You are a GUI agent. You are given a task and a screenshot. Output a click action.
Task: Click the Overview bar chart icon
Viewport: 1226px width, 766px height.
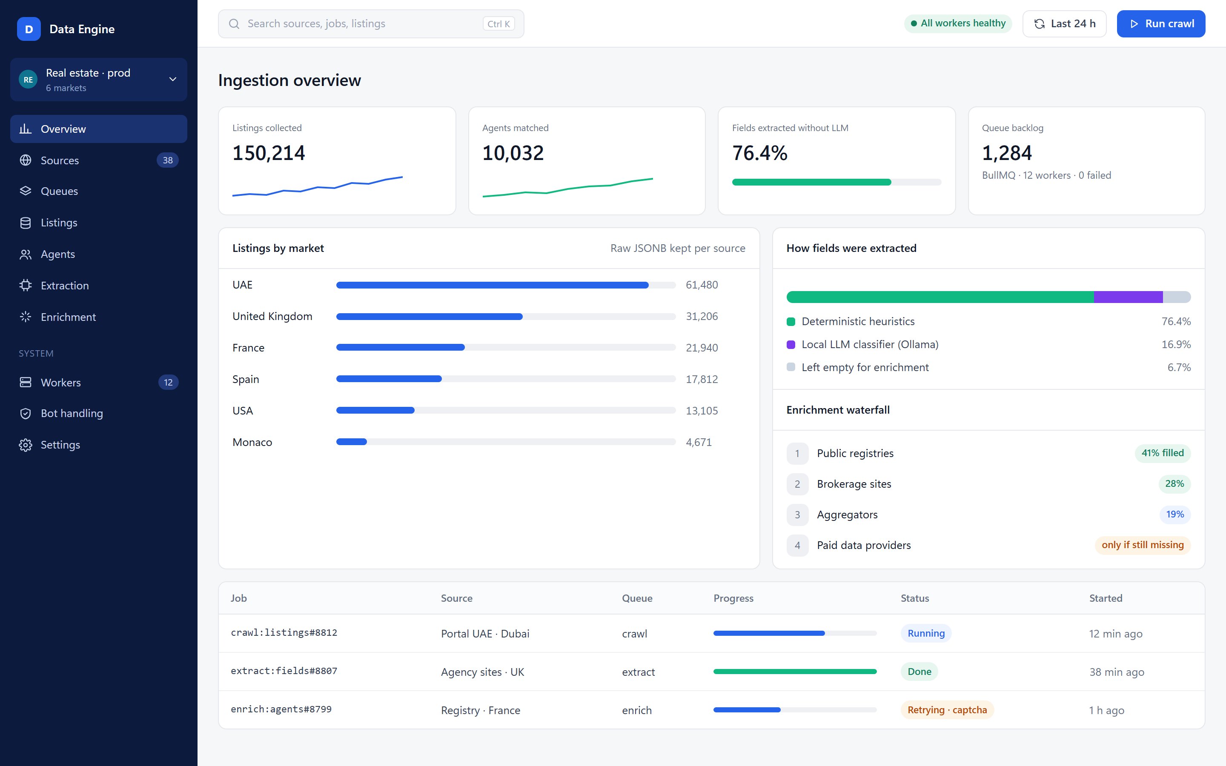pyautogui.click(x=26, y=129)
